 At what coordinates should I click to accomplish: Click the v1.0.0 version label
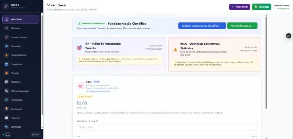8,136
